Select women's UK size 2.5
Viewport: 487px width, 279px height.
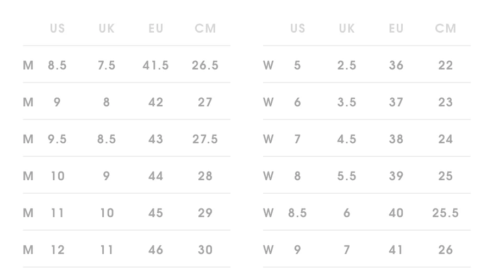(x=347, y=65)
